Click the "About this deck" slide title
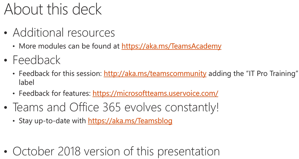Screen dimensions: 299x159 pos(53,9)
